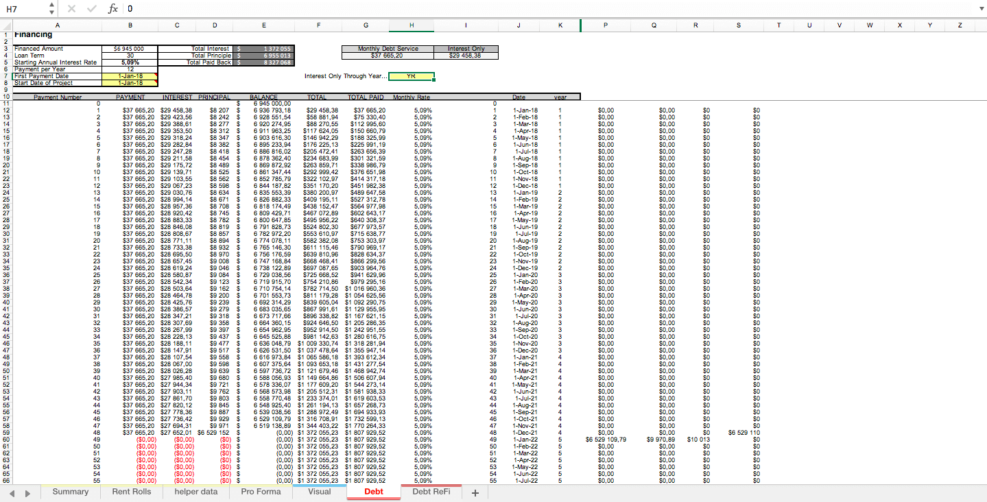Image resolution: width=987 pixels, height=502 pixels.
Task: Select column K header
Action: click(560, 25)
